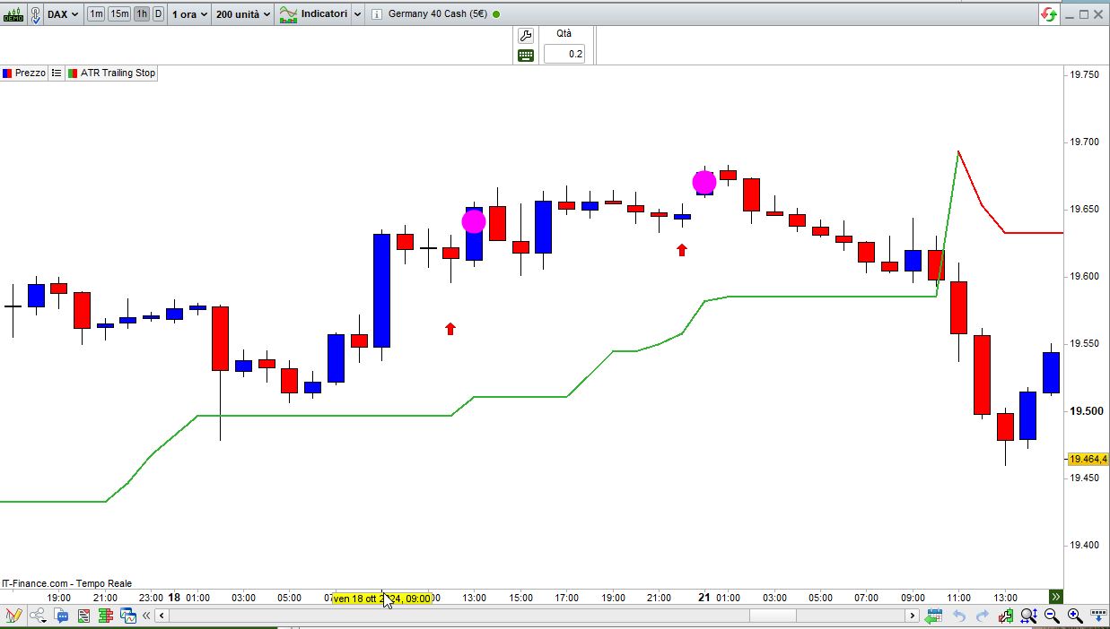
Task: Open the '200 unità' units dropdown
Action: pyautogui.click(x=242, y=14)
